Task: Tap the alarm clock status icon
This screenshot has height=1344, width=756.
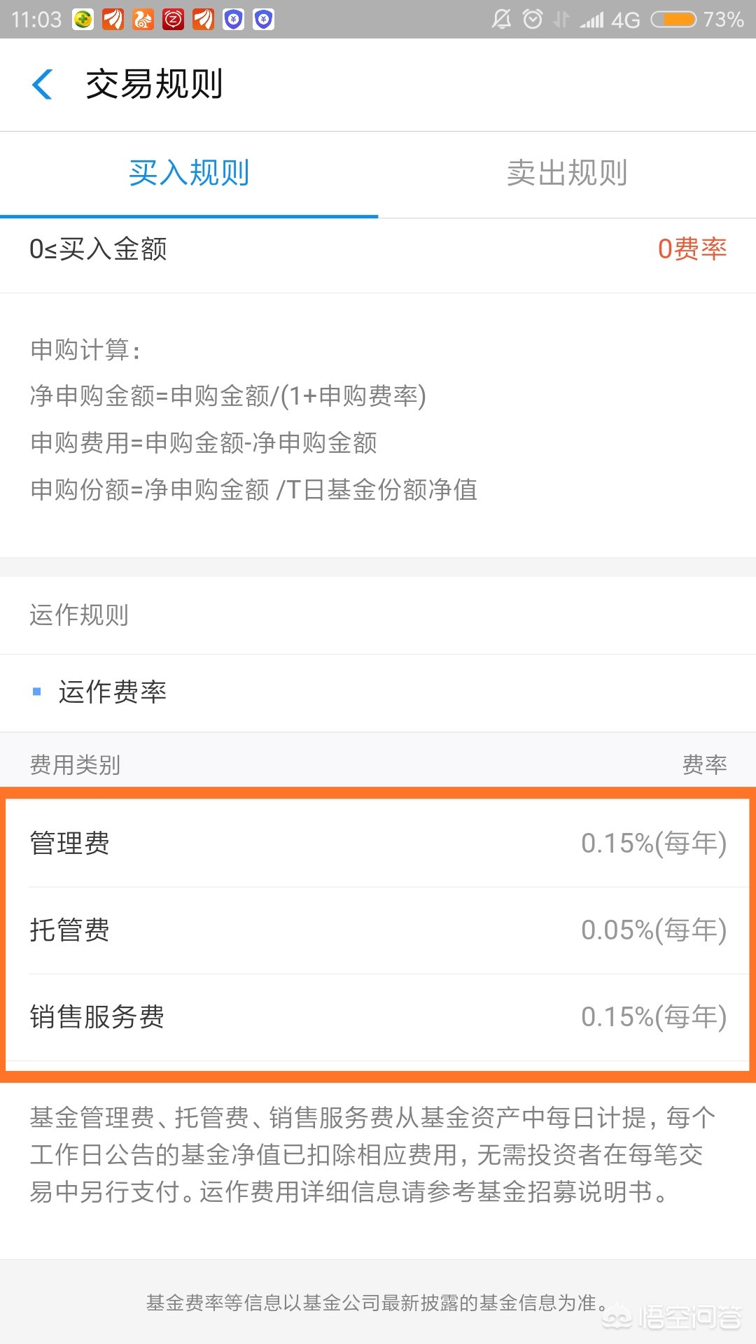Action: [x=533, y=20]
